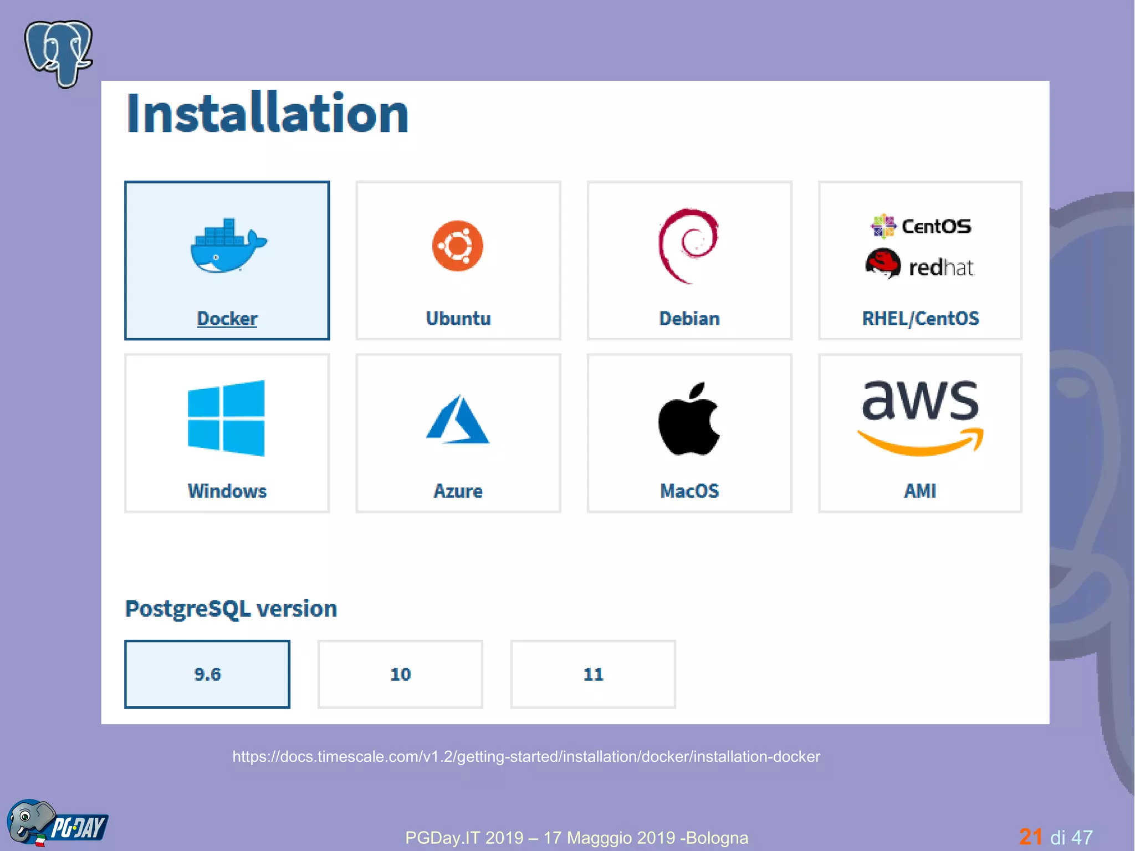Click the slide number 21 di 47
The image size is (1135, 851).
pos(1056,837)
